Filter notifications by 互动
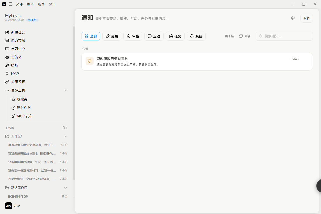 pyautogui.click(x=154, y=36)
